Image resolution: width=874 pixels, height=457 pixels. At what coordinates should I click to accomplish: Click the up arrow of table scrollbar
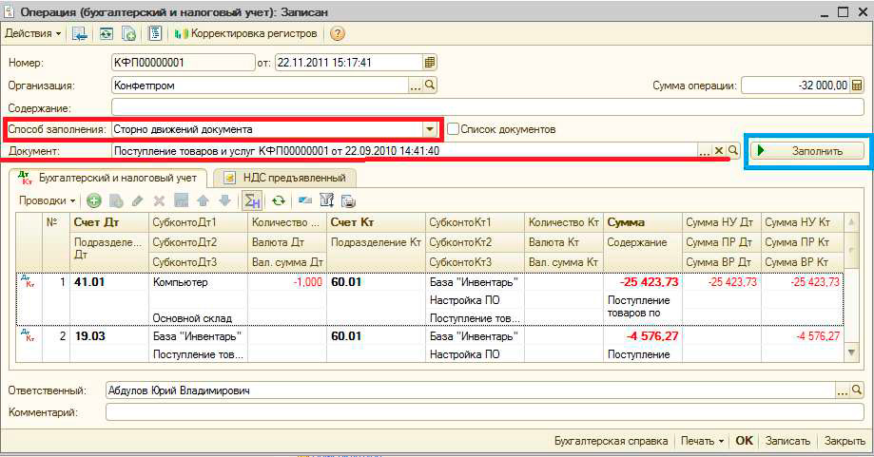pos(852,222)
